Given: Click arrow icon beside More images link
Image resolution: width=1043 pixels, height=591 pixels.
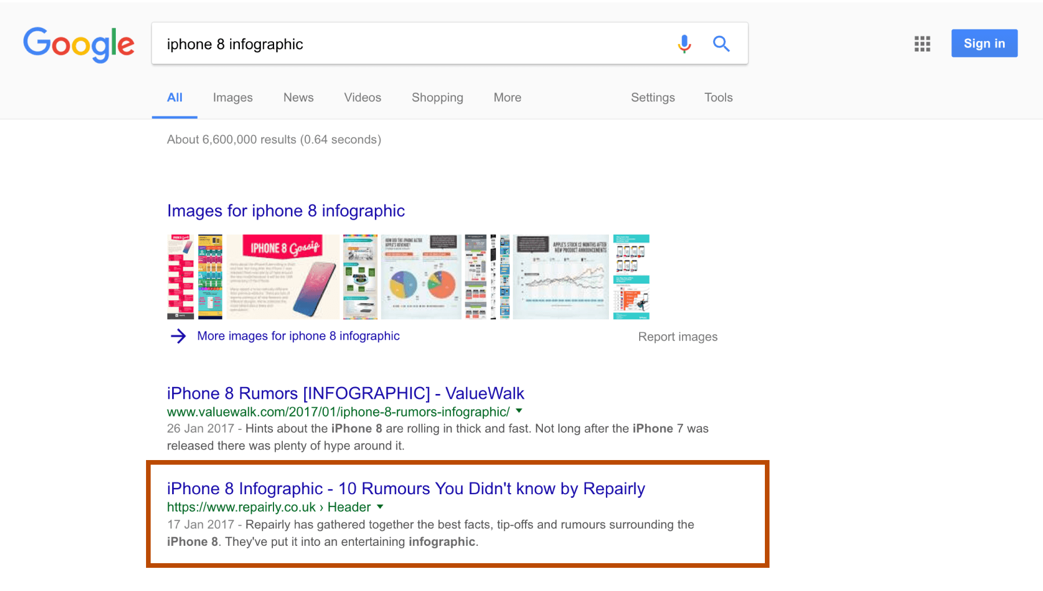Looking at the screenshot, I should (x=178, y=336).
